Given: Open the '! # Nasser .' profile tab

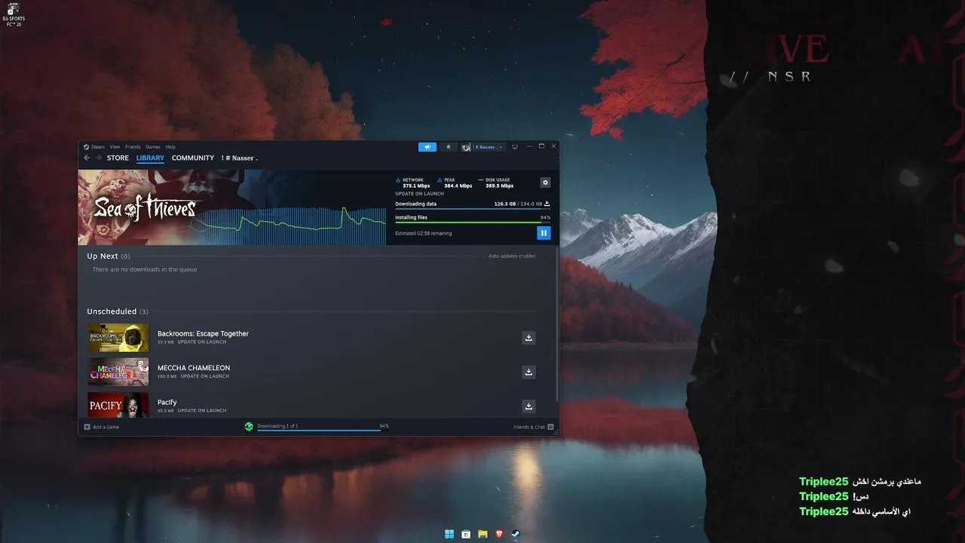Looking at the screenshot, I should point(240,158).
